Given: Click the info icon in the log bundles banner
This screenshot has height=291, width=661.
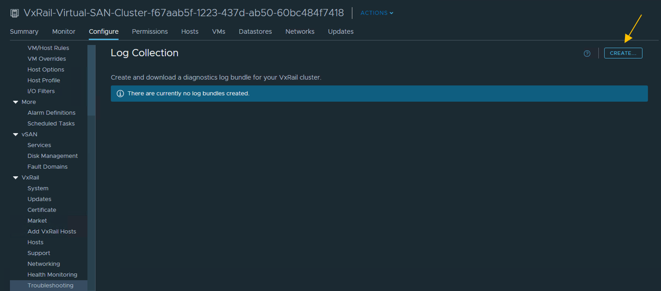Looking at the screenshot, I should pos(120,93).
